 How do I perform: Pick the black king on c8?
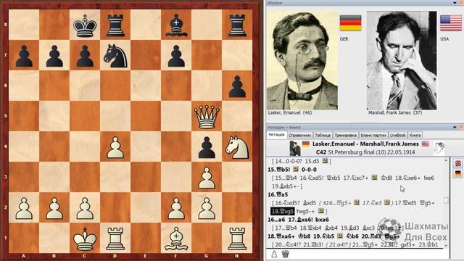[x=85, y=25]
